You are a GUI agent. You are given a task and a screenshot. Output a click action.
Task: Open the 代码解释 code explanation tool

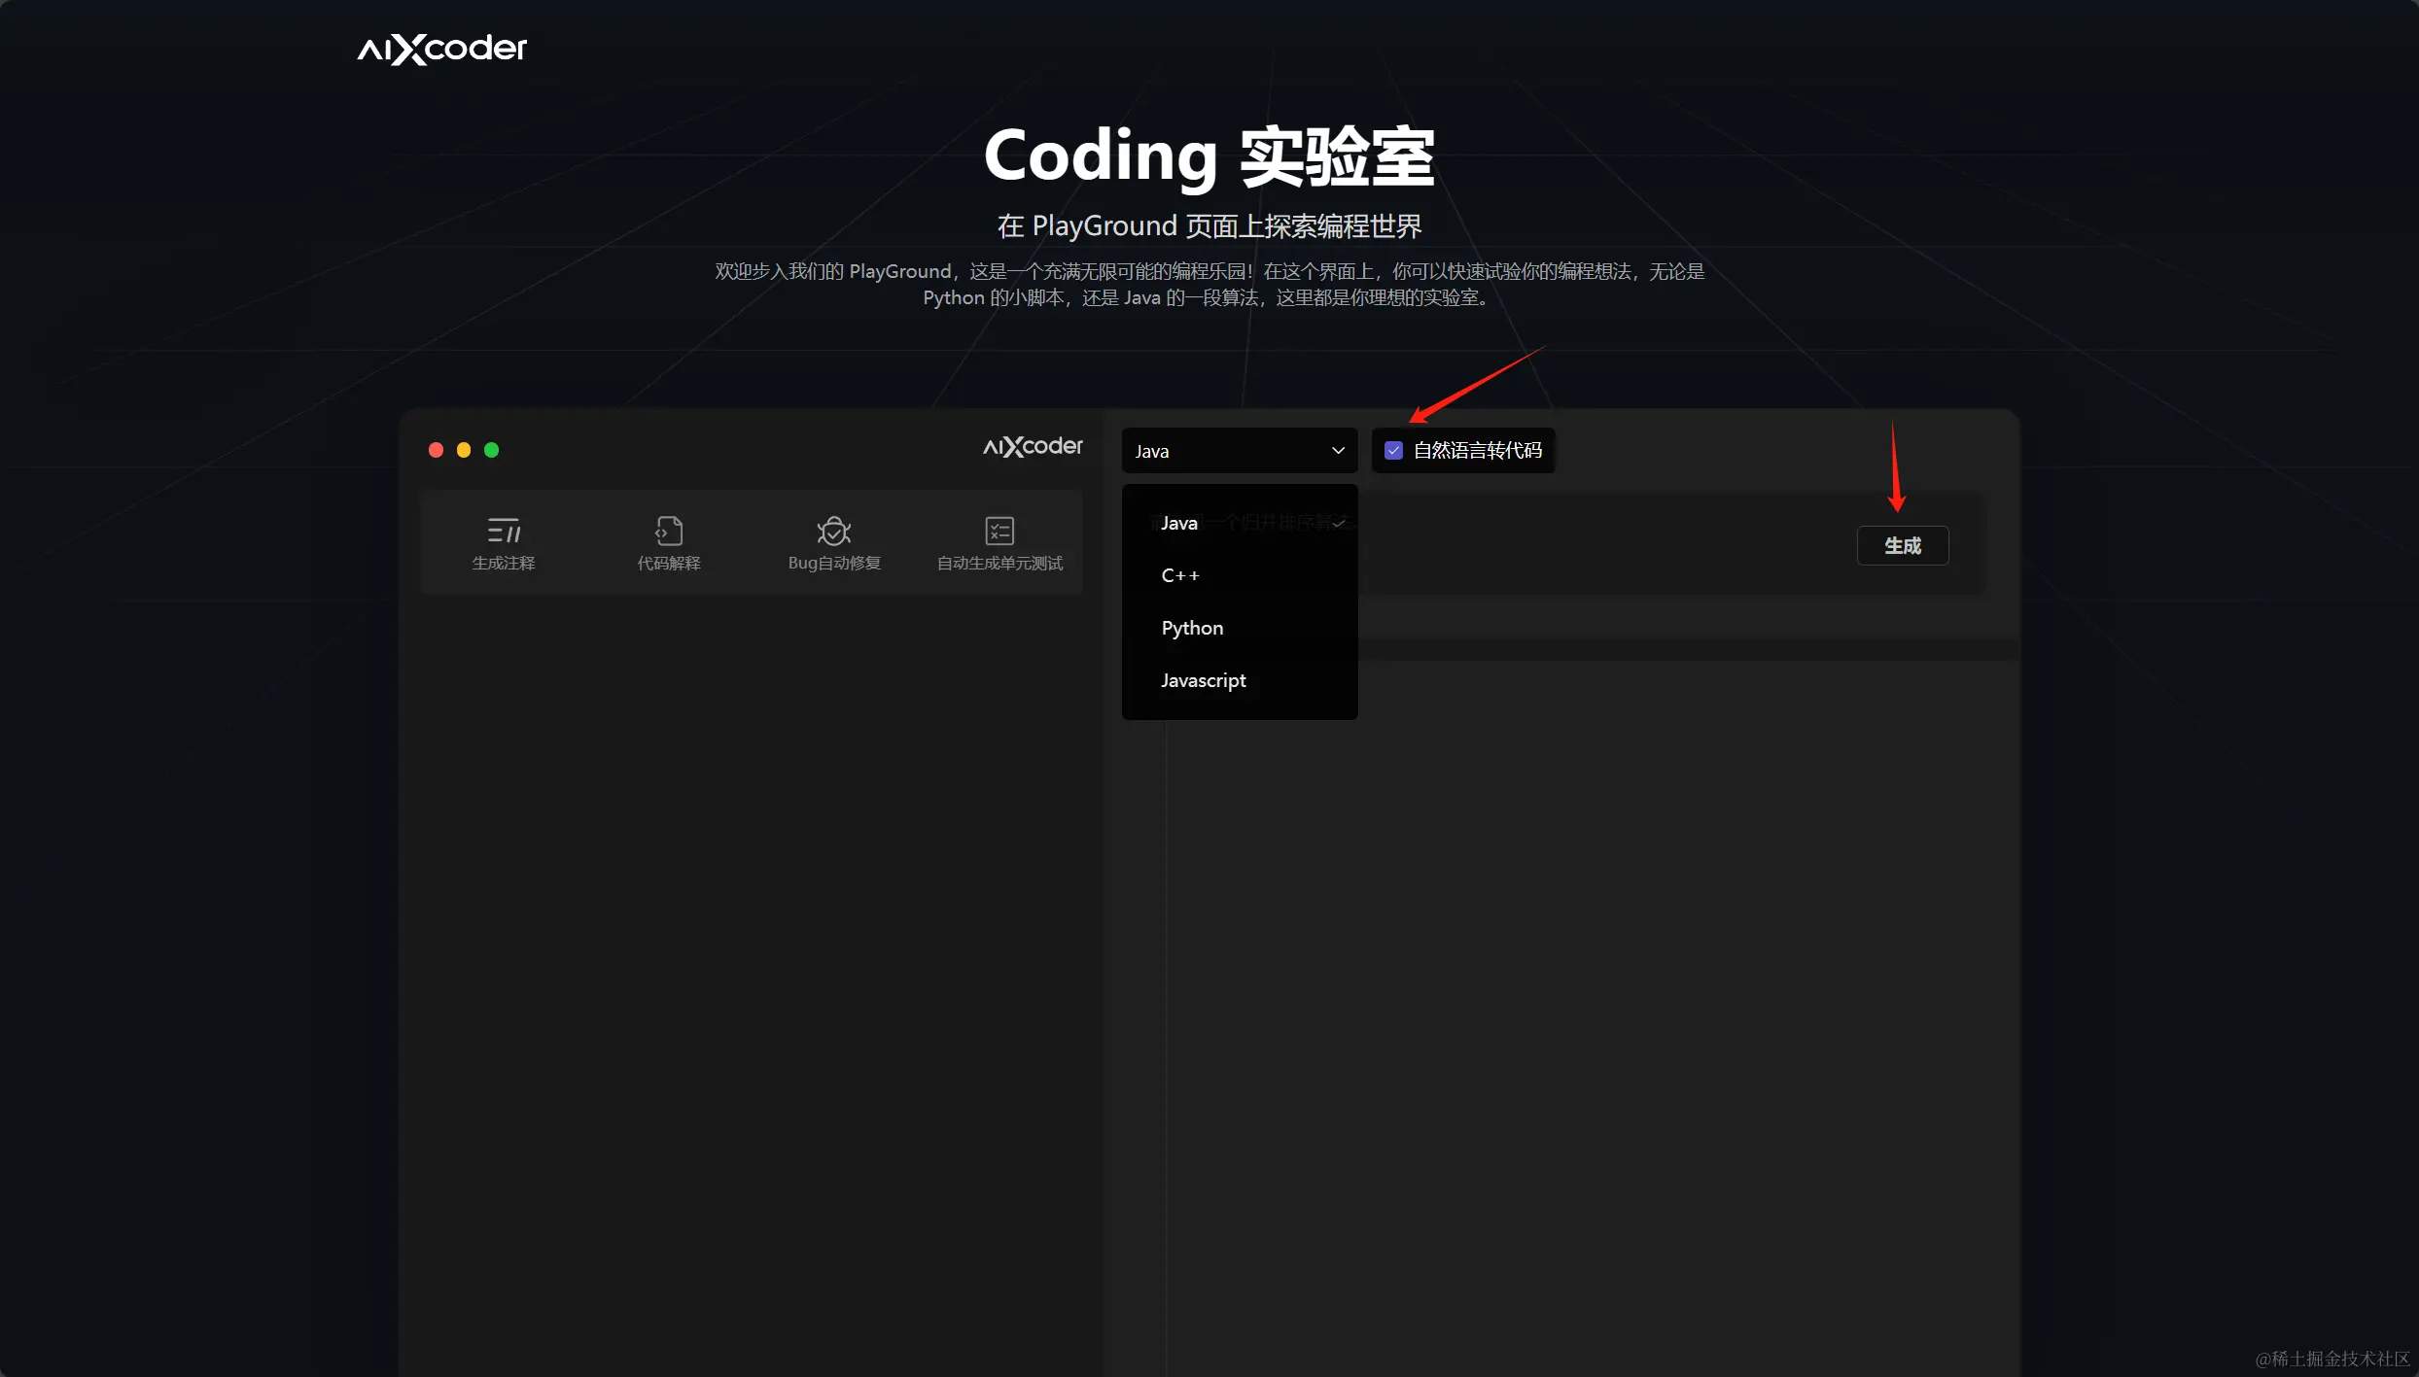[x=669, y=542]
